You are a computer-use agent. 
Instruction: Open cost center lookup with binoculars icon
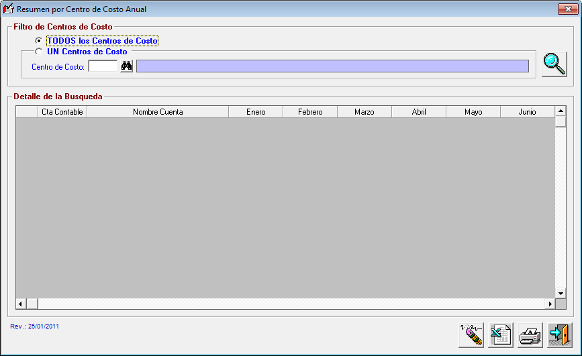coord(127,66)
